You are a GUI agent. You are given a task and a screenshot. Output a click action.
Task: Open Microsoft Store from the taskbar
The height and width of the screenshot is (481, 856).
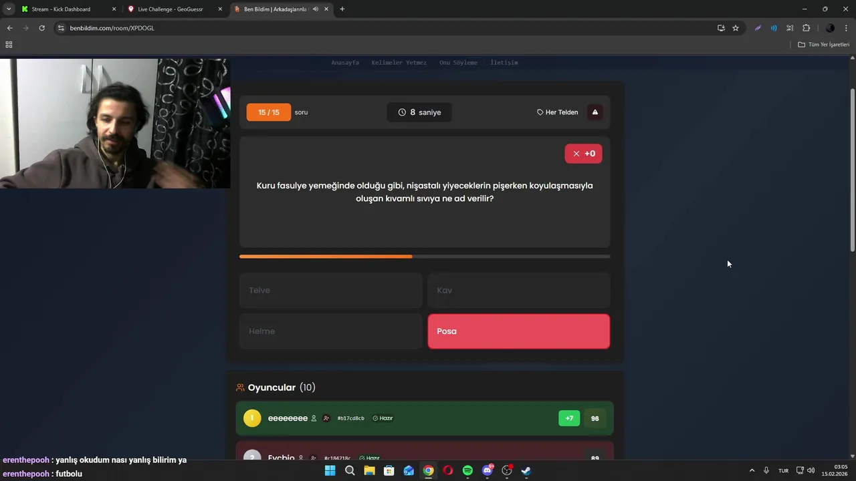(389, 470)
